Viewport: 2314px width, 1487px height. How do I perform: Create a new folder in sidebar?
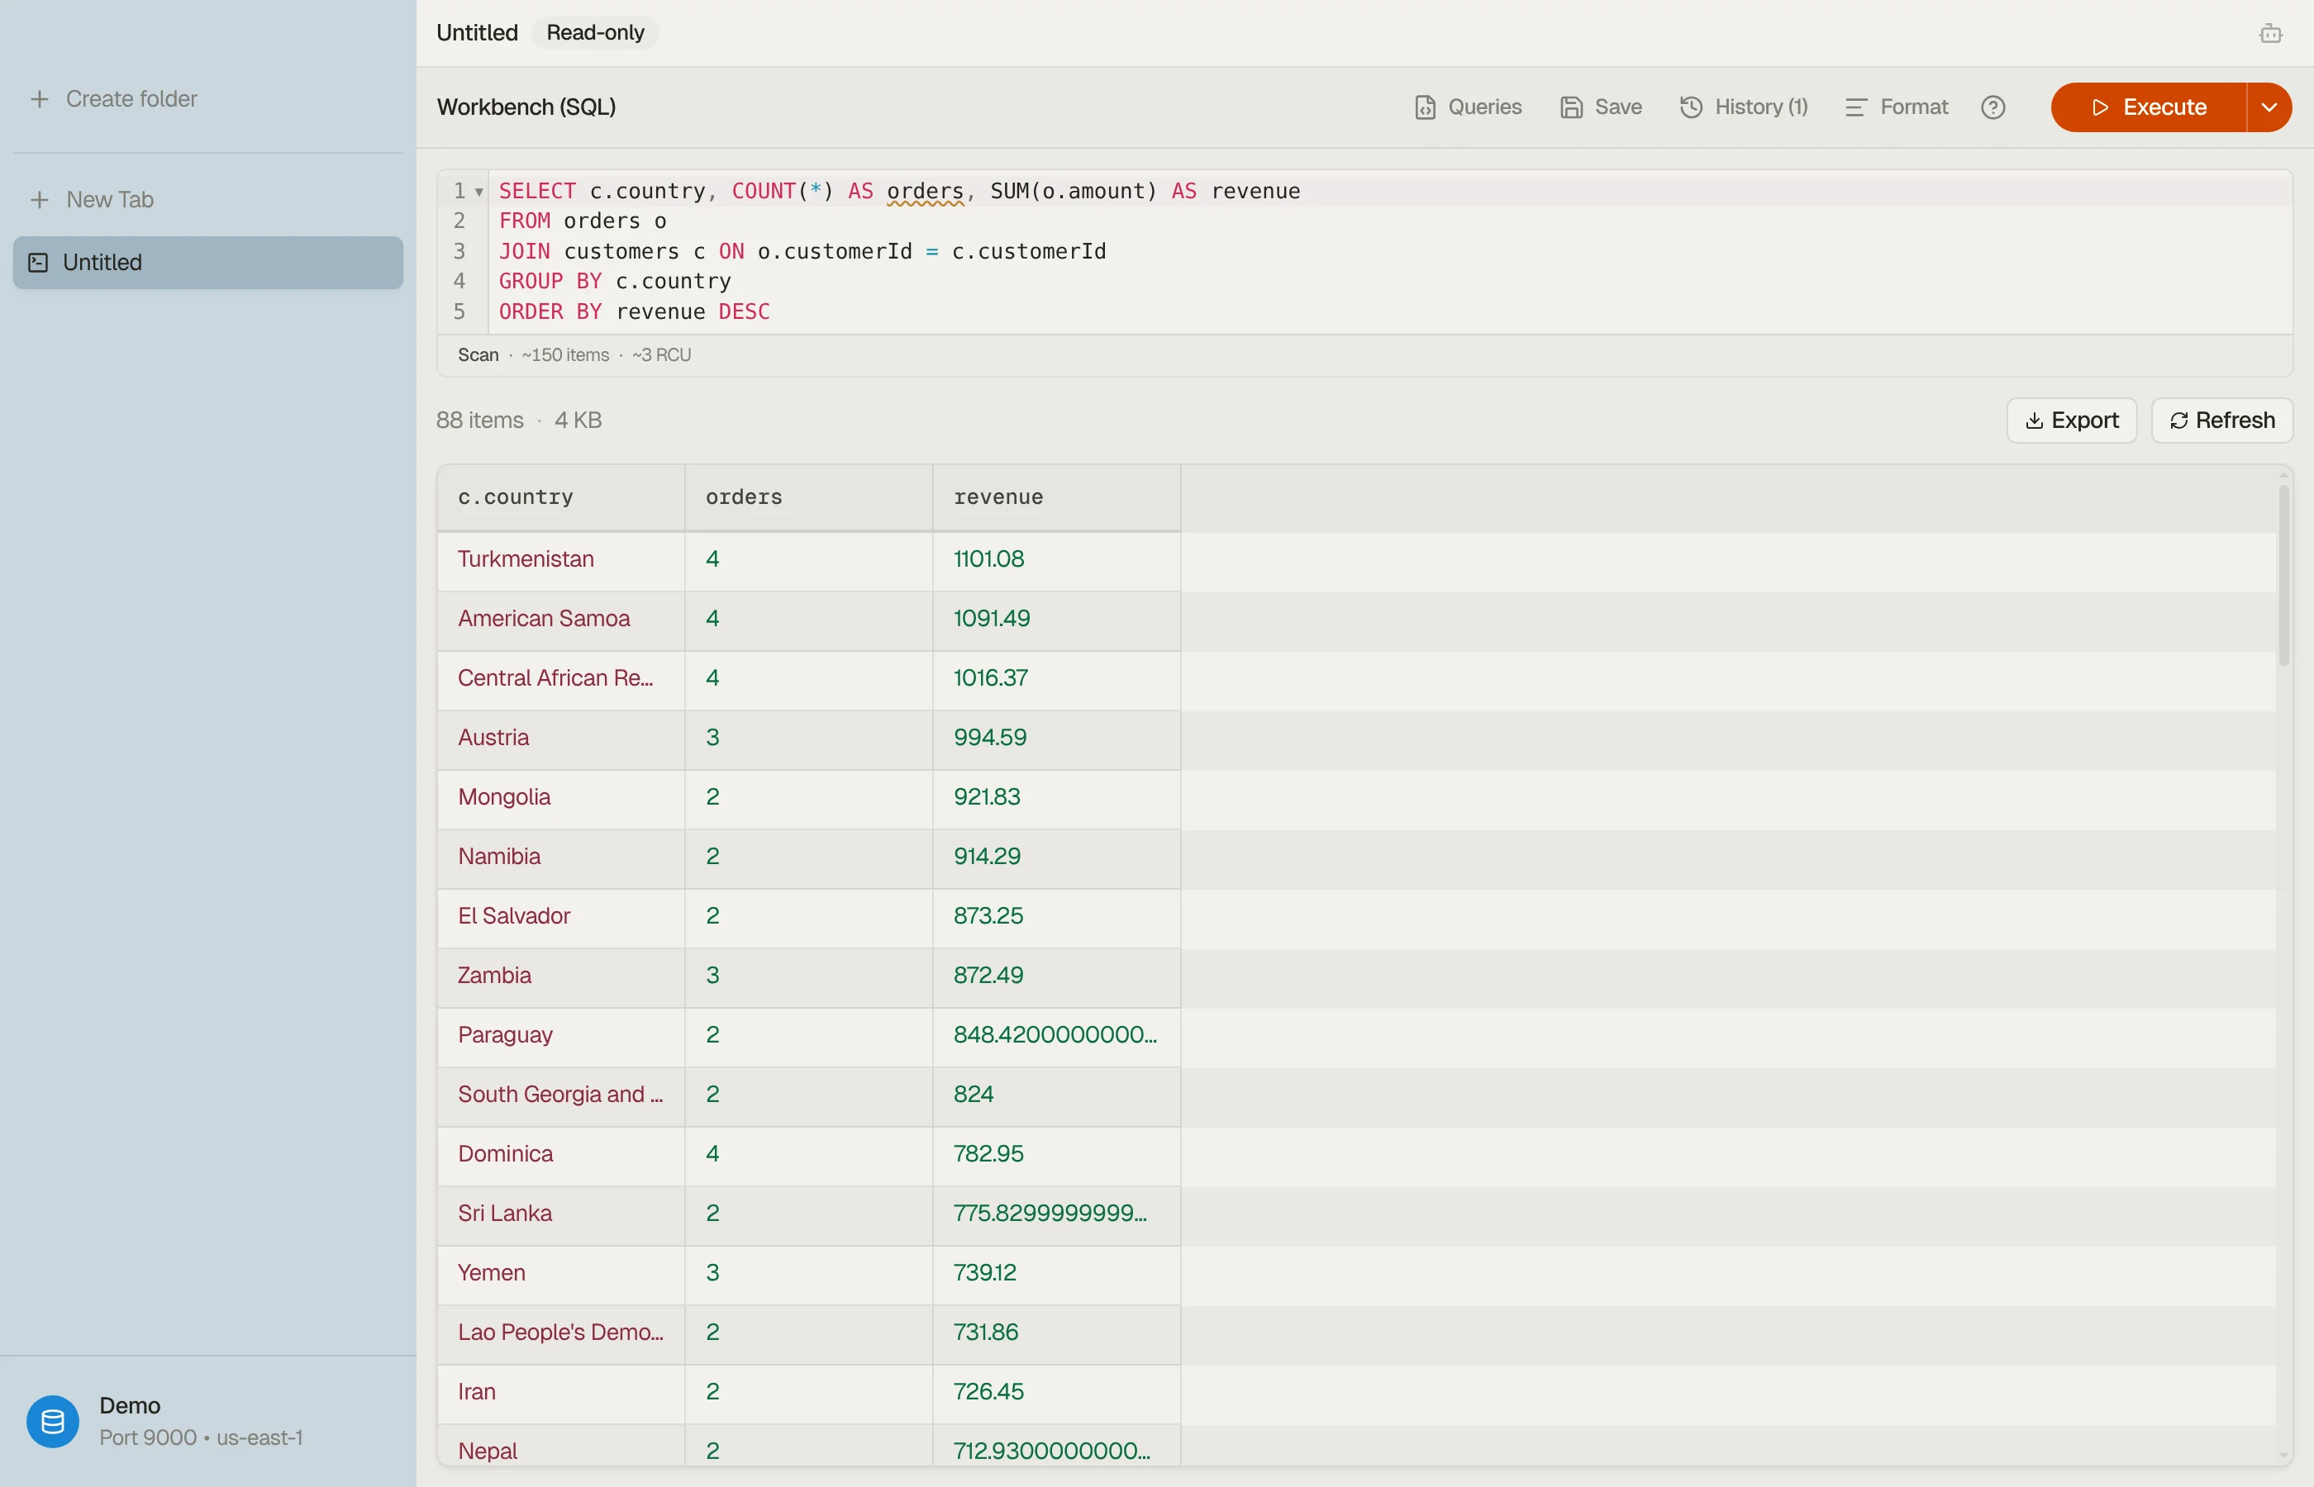tap(114, 98)
